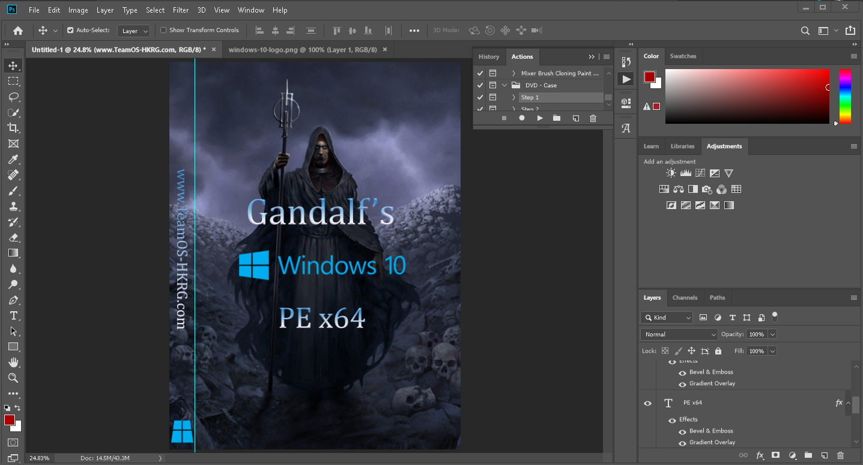Toggle the Step 1 action checkmark
This screenshot has height=465, width=863.
tap(480, 97)
